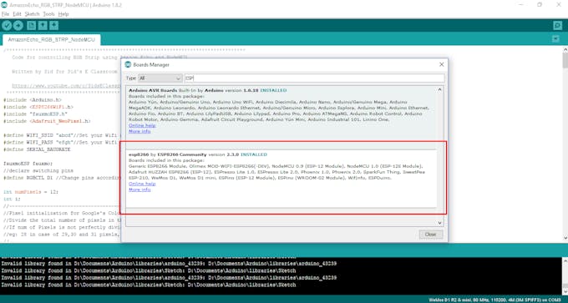Open the Help menu

click(x=63, y=14)
